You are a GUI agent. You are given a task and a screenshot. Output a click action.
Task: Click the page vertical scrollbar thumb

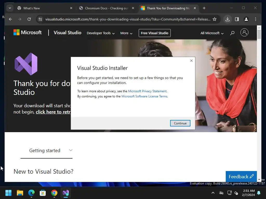(x=259, y=34)
